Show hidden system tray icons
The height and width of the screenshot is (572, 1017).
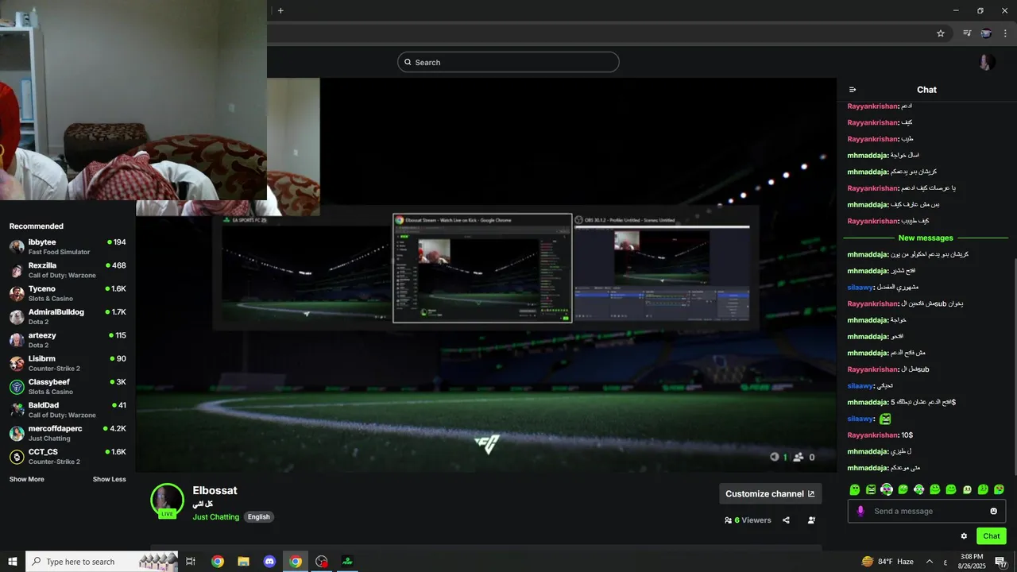(x=929, y=562)
